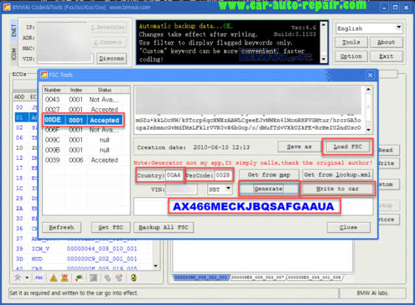Open the tools wrench icon in bottom toolbar
Image resolution: width=415 pixels, height=305 pixels.
pos(18,278)
